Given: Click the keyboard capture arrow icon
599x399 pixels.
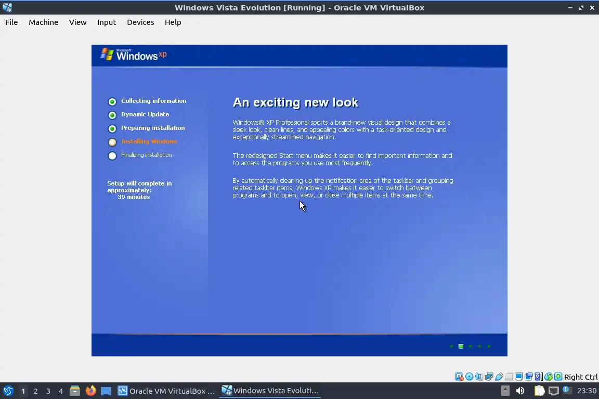Looking at the screenshot, I should (x=558, y=377).
